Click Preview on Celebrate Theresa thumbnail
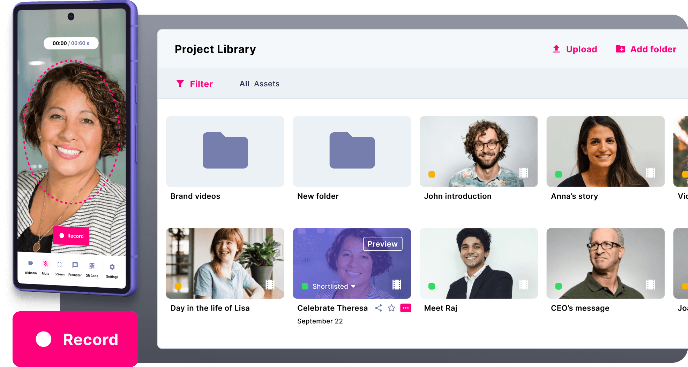This screenshot has width=688, height=367. (382, 244)
